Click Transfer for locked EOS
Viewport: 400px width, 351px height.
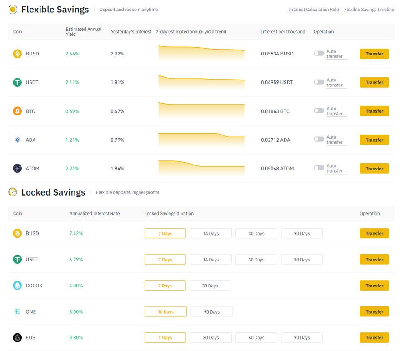374,337
